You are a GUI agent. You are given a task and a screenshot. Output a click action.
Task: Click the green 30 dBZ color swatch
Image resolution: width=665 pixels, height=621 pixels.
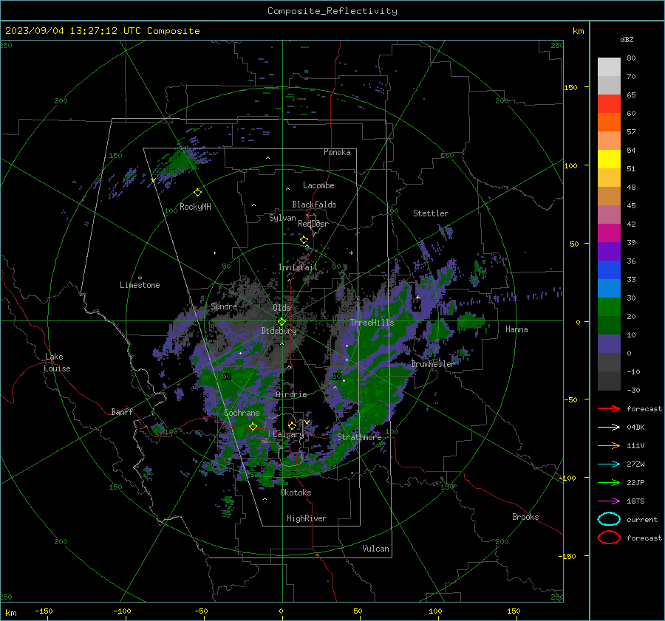(x=609, y=306)
